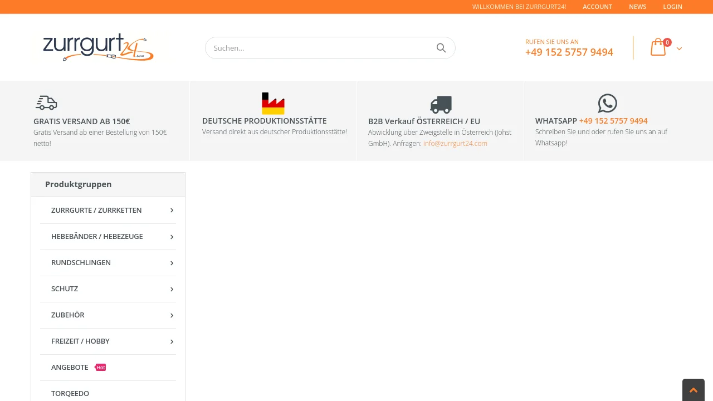713x401 pixels.
Task: Expand Hebebänder / Hebezeuge category chevron
Action: coord(172,237)
